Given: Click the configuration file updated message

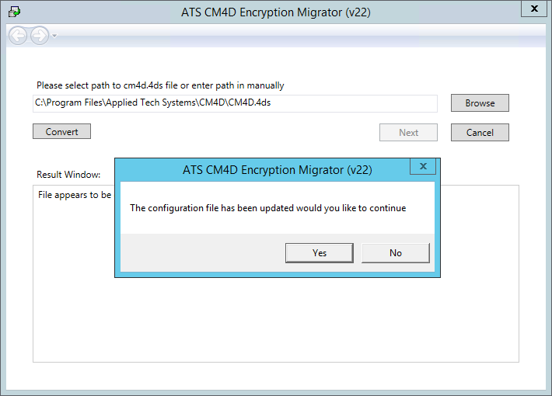Looking at the screenshot, I should [267, 208].
